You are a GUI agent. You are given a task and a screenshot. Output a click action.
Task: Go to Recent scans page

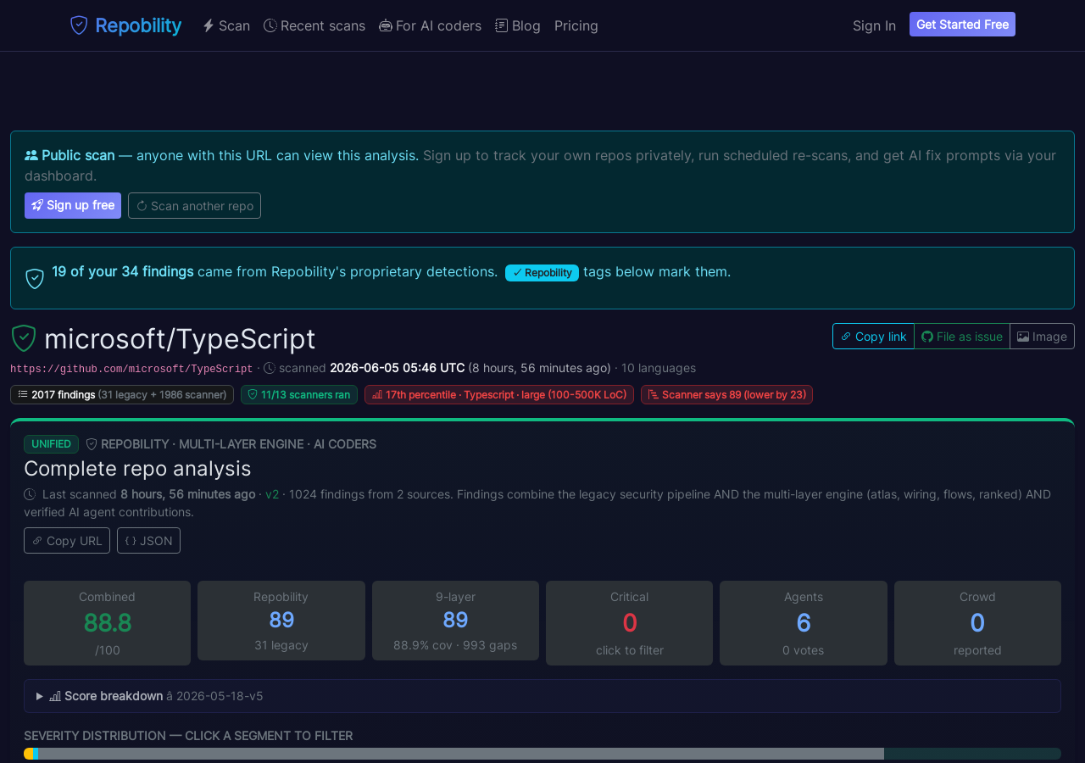pos(314,25)
